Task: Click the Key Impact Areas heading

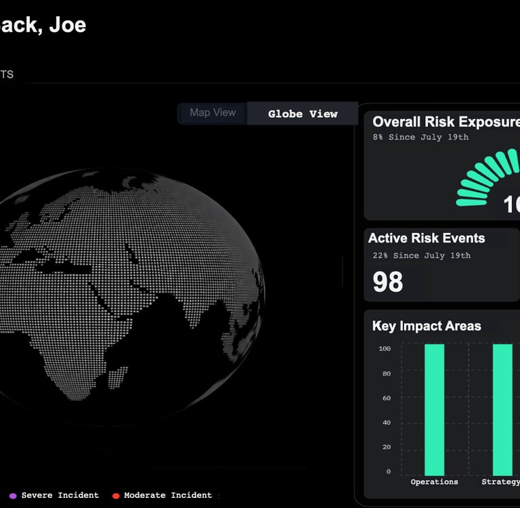Action: click(427, 326)
